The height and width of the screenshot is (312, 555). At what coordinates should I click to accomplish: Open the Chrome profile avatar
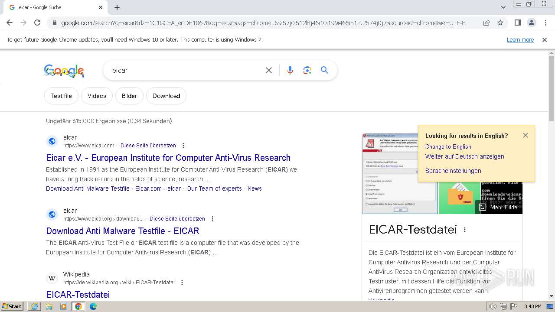coord(531,23)
